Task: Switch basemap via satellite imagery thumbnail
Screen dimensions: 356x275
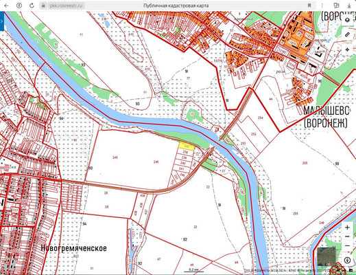Action: pos(327,256)
